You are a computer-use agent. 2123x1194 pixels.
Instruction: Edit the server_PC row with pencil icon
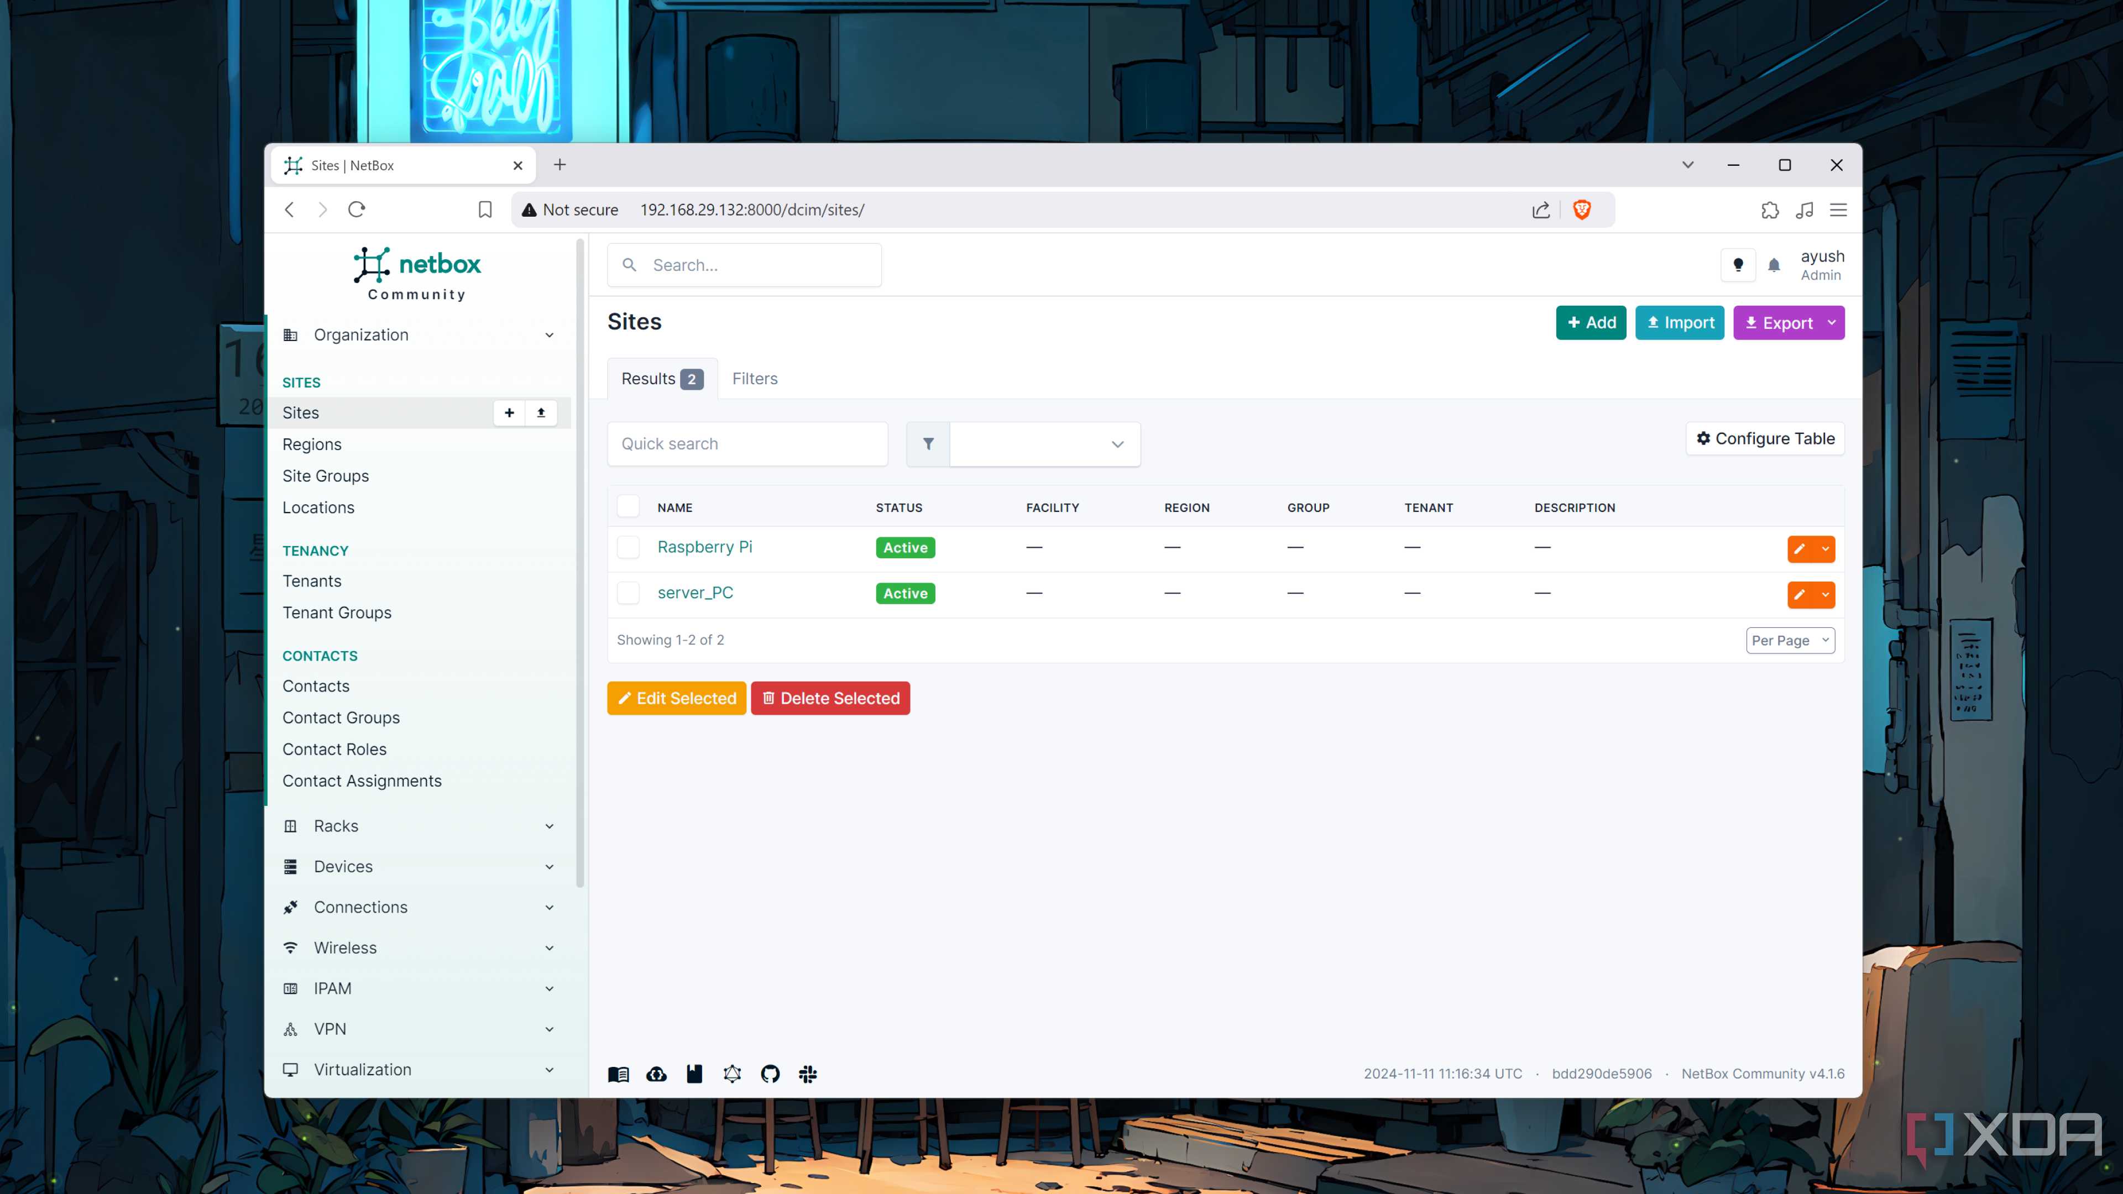coord(1799,594)
